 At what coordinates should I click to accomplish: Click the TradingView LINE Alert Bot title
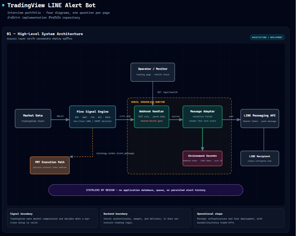point(51,5)
